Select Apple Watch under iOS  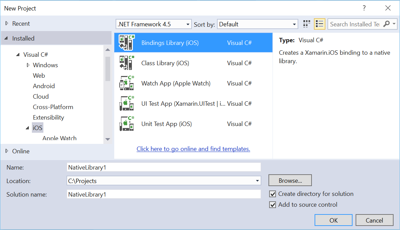click(x=59, y=138)
